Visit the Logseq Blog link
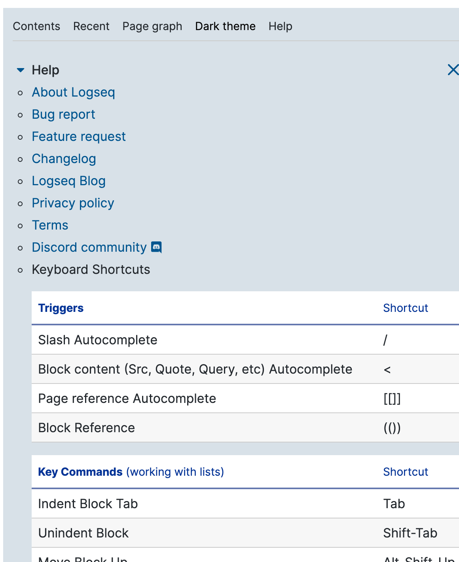 tap(68, 181)
